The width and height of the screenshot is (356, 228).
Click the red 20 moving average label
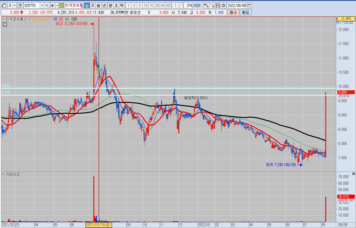click(61, 19)
